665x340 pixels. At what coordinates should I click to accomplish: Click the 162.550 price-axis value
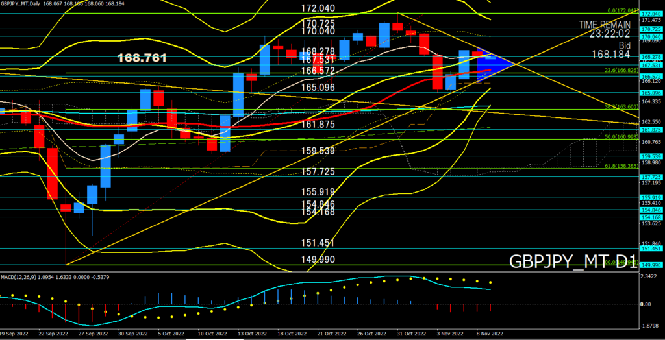tap(652, 122)
